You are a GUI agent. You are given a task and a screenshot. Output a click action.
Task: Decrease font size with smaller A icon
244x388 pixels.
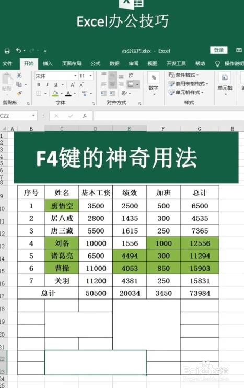tap(82, 85)
